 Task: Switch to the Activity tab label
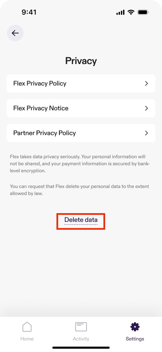tap(81, 339)
